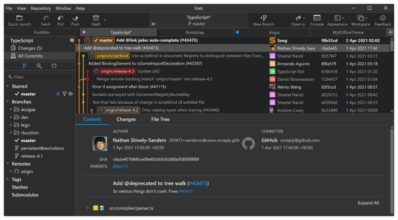Expand the lego branch folder

pos(11,125)
